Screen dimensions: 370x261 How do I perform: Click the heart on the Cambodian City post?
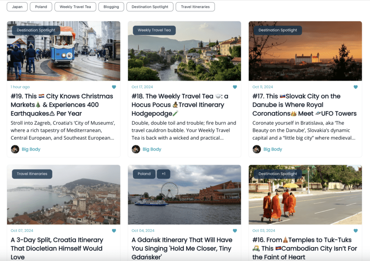coord(355,230)
